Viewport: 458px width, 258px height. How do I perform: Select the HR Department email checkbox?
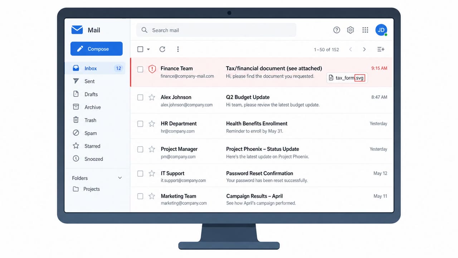point(140,124)
